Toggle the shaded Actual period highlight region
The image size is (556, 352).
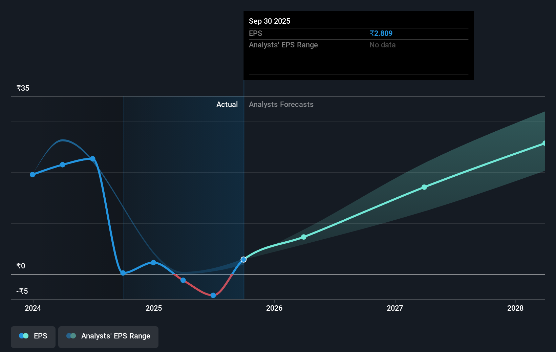coord(183,196)
